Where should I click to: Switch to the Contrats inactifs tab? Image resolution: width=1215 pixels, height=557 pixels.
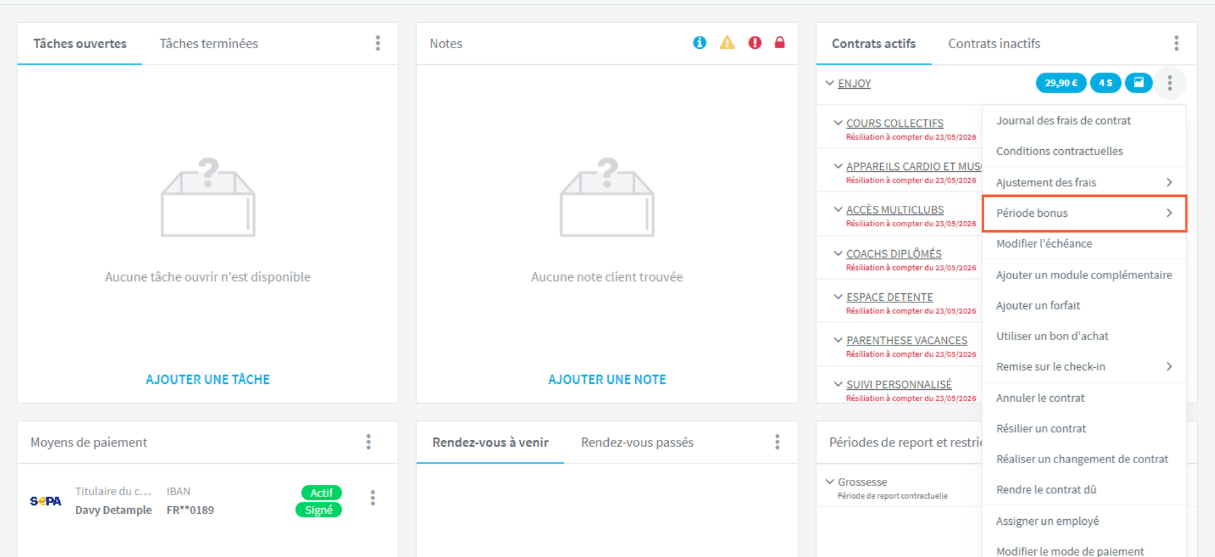994,43
